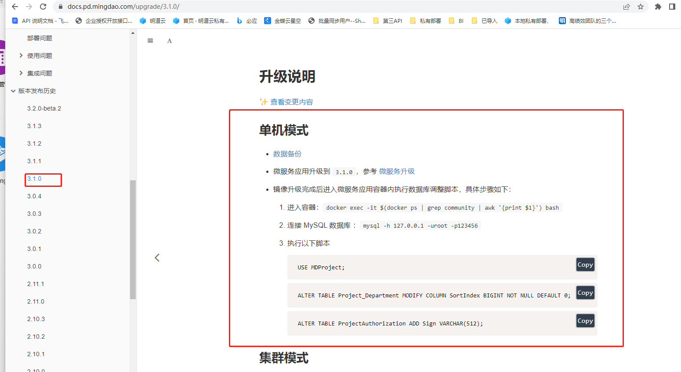
Task: Open the 数据备份 link
Action: coord(287,154)
